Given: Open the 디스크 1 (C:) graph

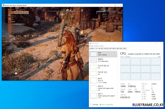Looking at the screenshot, I should (103, 73).
